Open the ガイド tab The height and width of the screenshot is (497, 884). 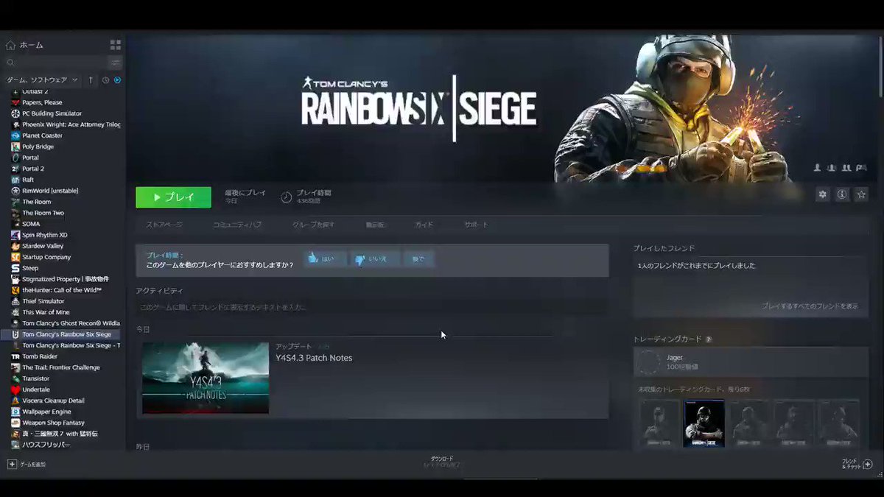point(424,225)
